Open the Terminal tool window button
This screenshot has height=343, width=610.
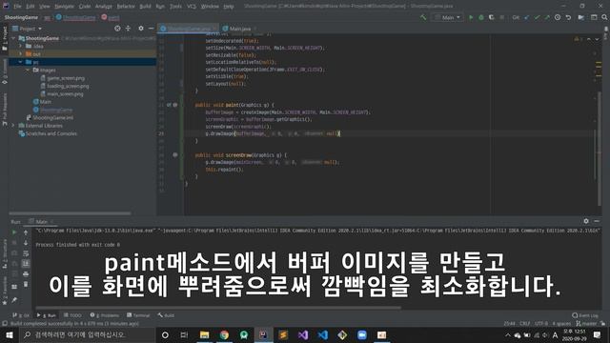[x=138, y=315]
